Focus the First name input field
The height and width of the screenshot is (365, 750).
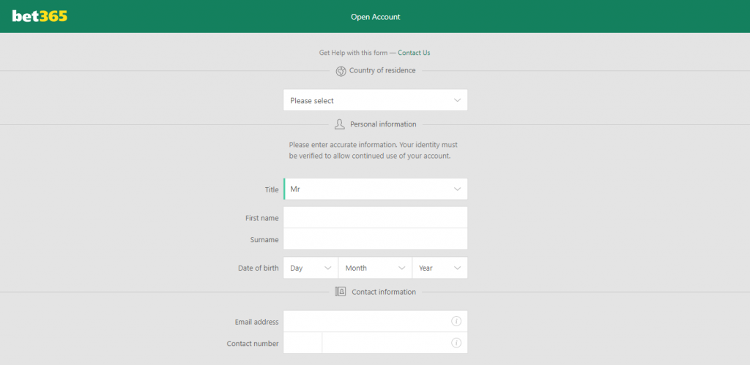376,217
